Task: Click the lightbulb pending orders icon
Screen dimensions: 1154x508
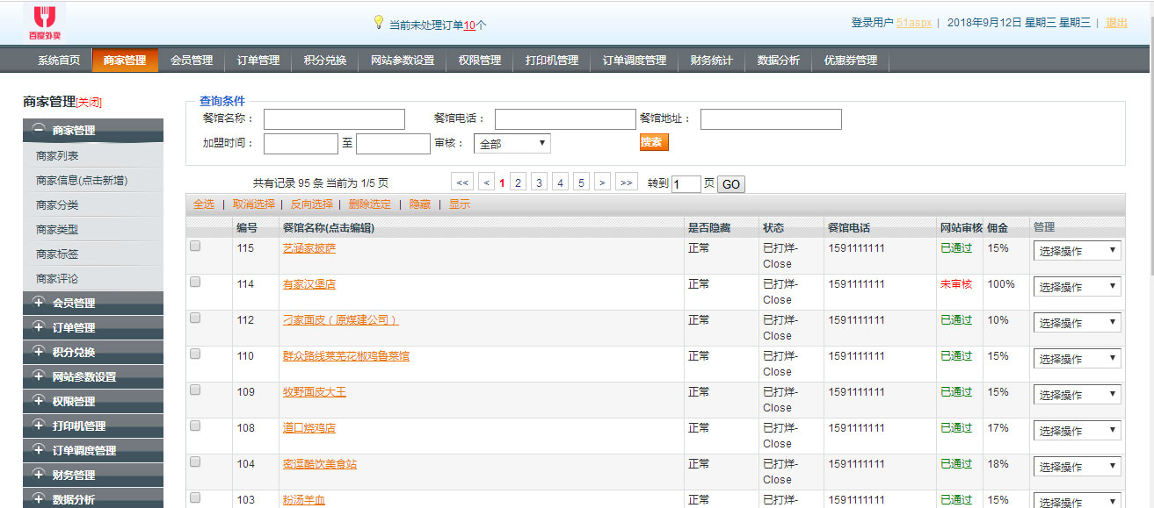Action: pyautogui.click(x=379, y=22)
